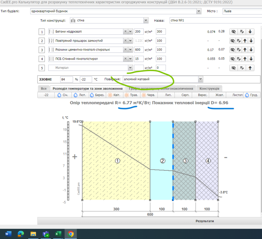Screen dimensions: 262x239
Task: Click edit properties icon for layer 3
Action: [x=239, y=50]
